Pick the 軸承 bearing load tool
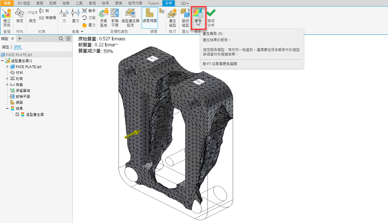The width and height of the screenshot is (388, 223). click(89, 11)
